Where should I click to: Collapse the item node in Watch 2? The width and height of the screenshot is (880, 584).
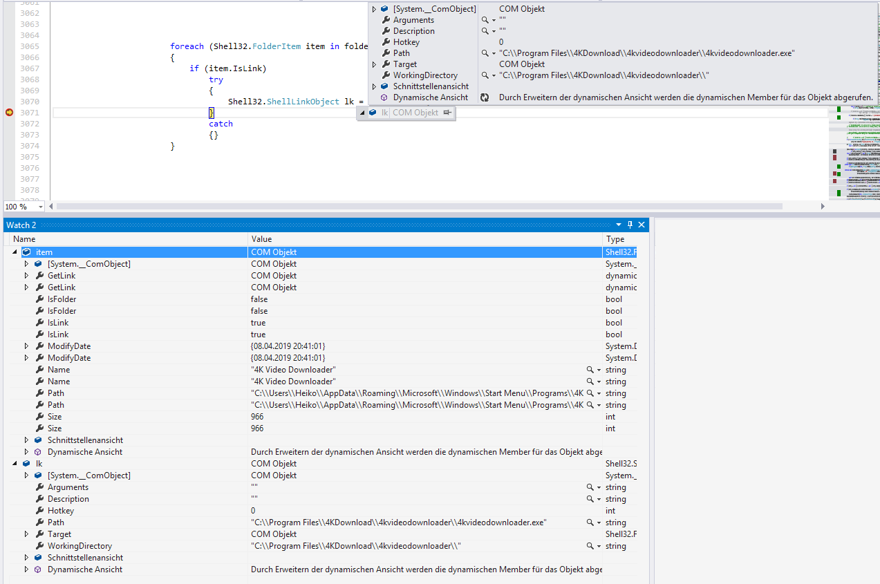15,252
